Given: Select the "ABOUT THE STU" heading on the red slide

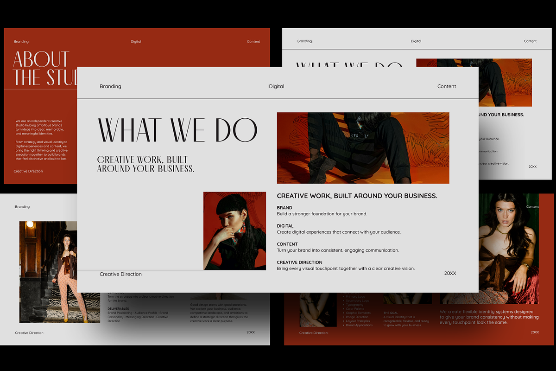Looking at the screenshot, I should 45,68.
